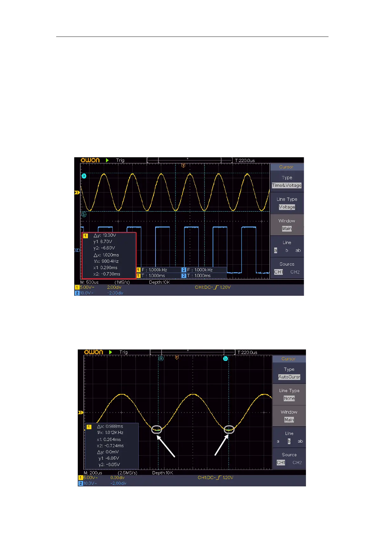Select Line 'a' in upper Cursor menu
The image size is (378, 535).
click(275, 250)
